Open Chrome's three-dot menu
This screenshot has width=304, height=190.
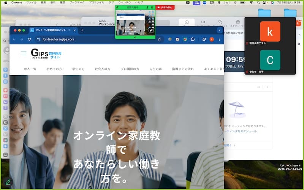[x=219, y=39]
